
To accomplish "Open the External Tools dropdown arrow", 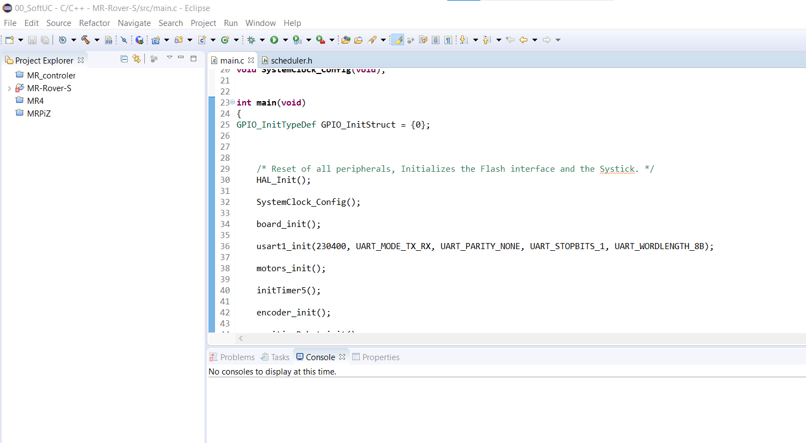I will point(332,40).
